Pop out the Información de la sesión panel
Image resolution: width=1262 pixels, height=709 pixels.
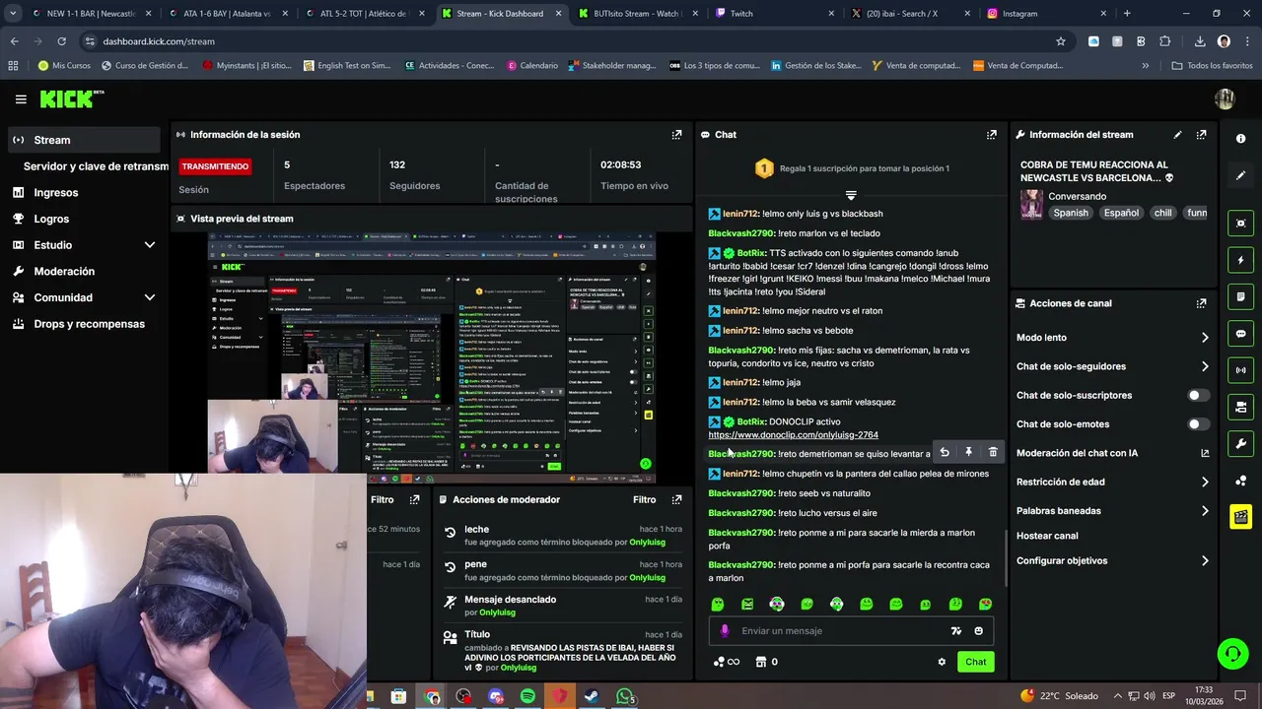676,135
